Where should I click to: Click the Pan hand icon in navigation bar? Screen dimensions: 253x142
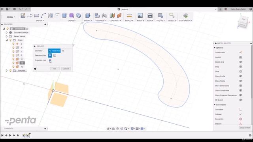[x=117, y=129]
